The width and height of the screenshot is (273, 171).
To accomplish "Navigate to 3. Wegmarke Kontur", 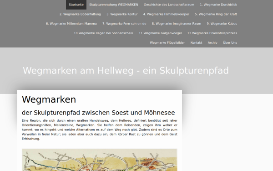I will click(x=122, y=14).
